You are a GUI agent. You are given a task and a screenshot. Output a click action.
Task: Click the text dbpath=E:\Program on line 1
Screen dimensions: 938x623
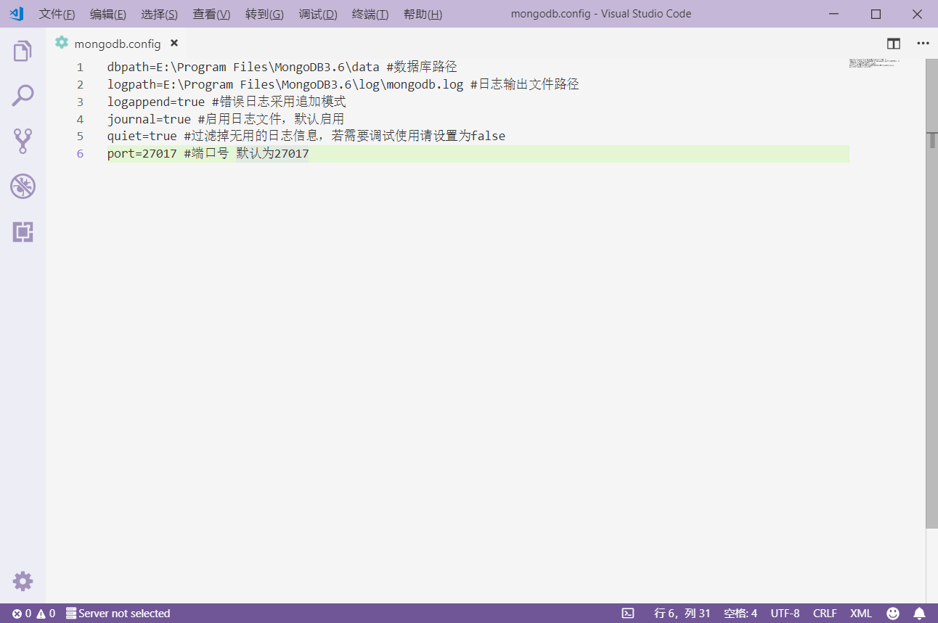167,67
